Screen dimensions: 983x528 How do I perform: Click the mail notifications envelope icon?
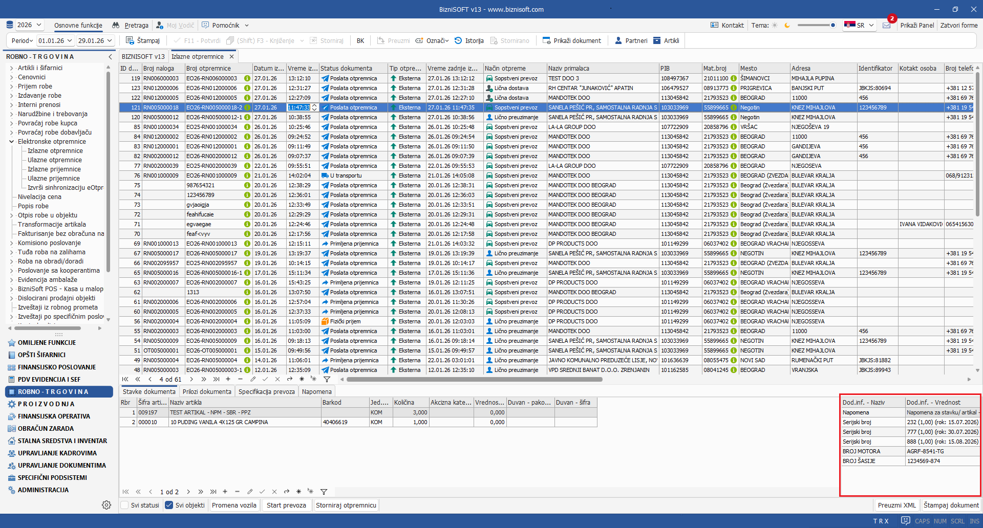(x=887, y=25)
